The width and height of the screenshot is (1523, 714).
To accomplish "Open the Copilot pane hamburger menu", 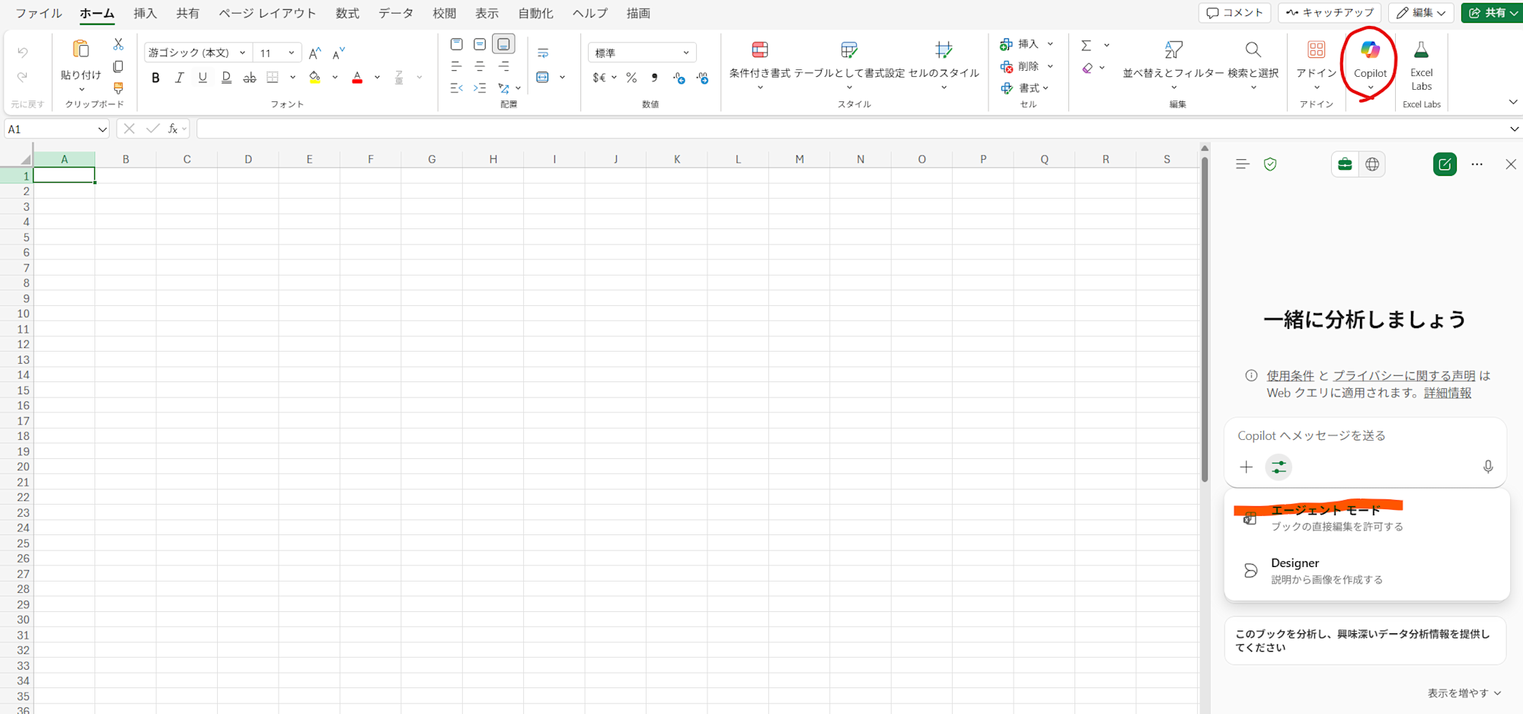I will click(1243, 164).
